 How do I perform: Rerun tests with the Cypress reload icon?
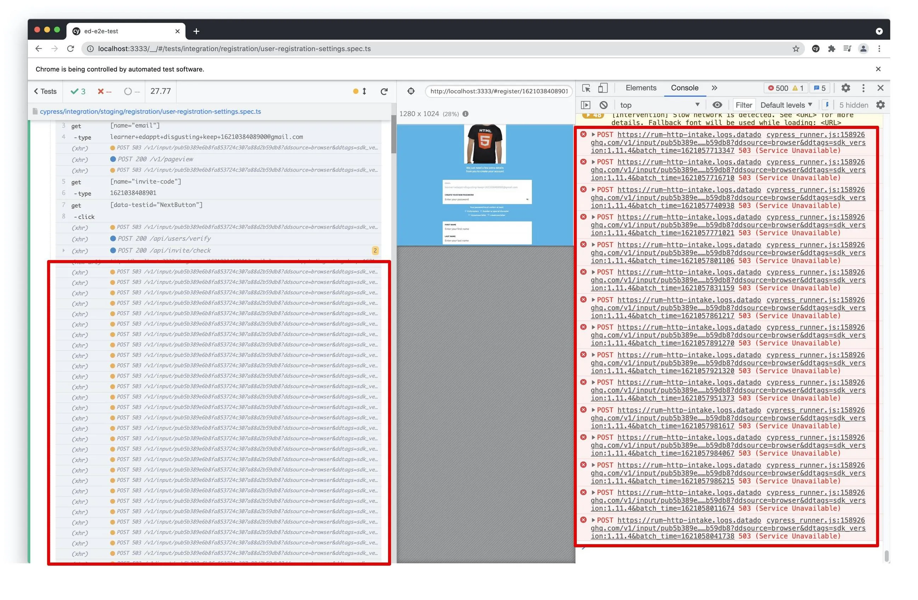[384, 92]
